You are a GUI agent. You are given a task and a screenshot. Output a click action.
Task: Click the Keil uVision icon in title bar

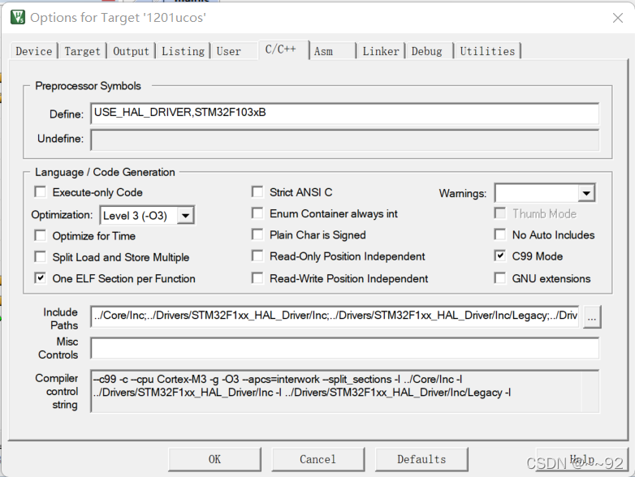(x=18, y=17)
